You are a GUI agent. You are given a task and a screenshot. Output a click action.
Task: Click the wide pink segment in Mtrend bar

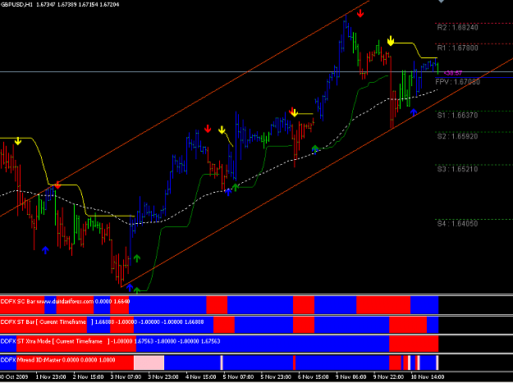tap(149, 362)
